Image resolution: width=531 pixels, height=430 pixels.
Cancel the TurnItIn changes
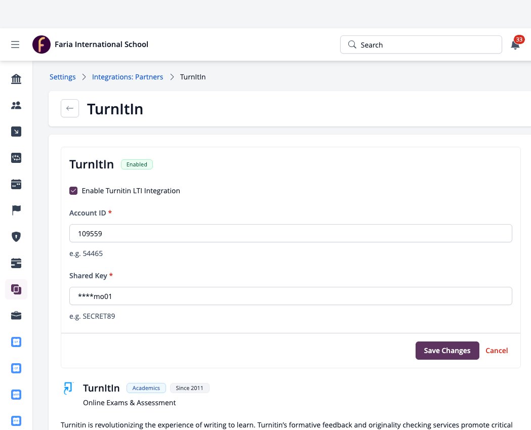[x=497, y=351]
